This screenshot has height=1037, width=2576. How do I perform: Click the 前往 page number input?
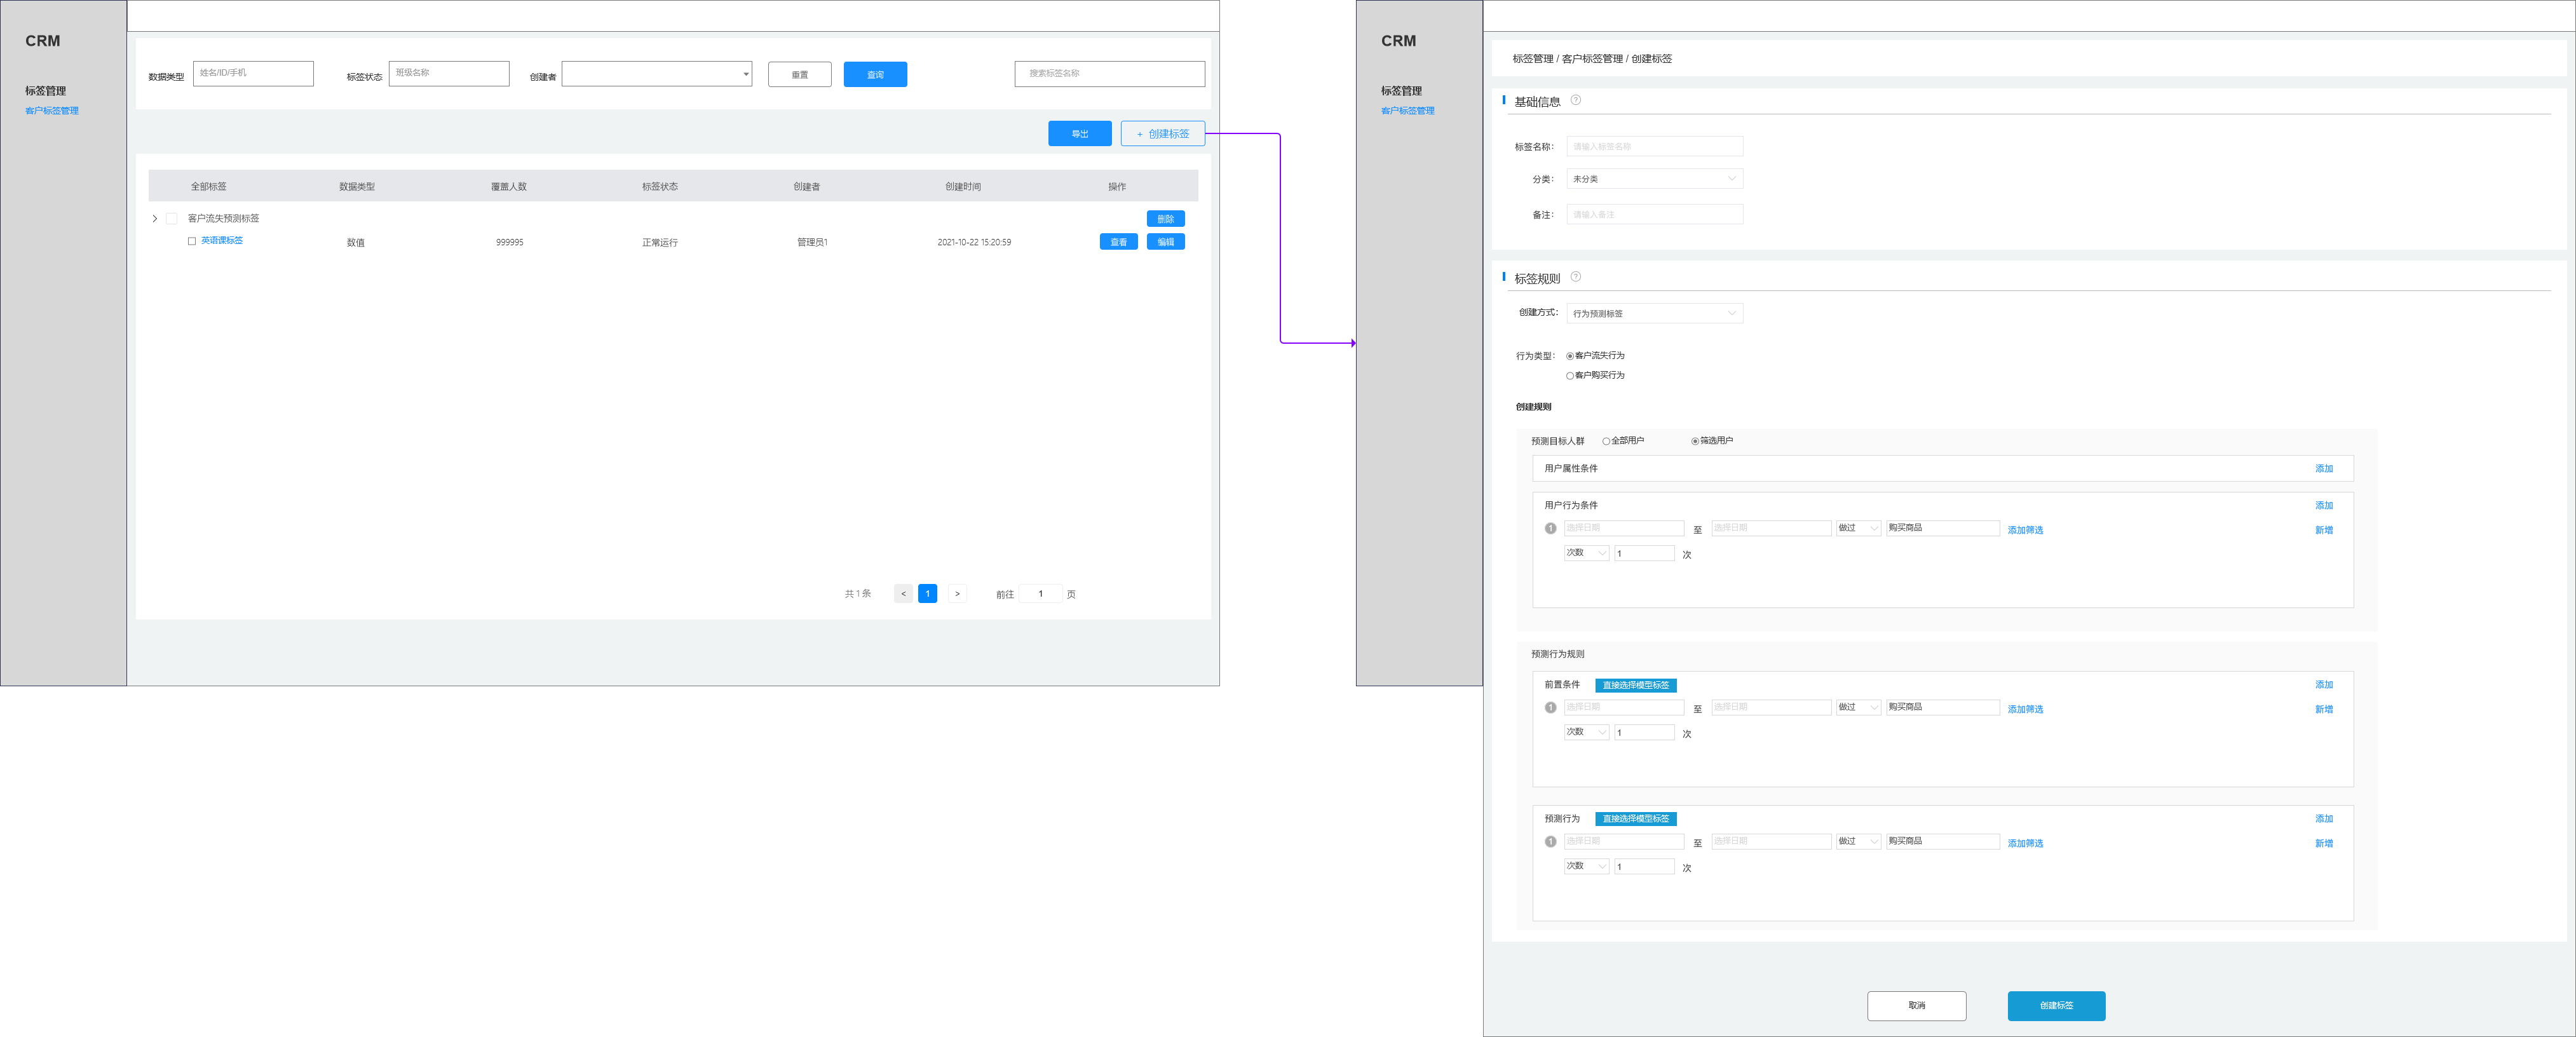point(1040,594)
